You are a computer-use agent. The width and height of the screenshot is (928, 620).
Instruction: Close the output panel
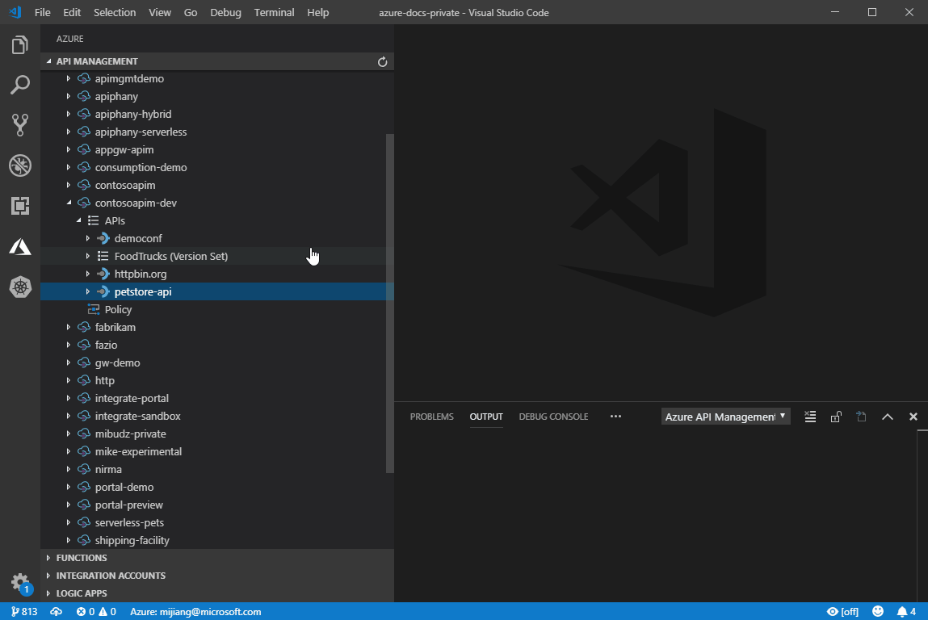click(x=913, y=417)
